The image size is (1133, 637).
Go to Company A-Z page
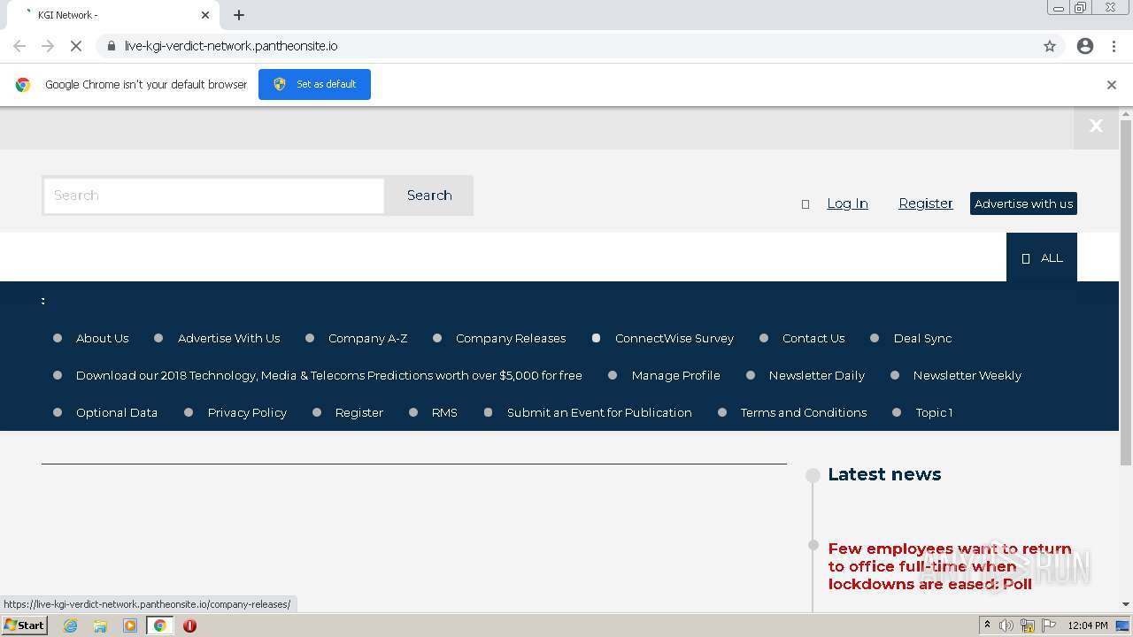pos(367,338)
